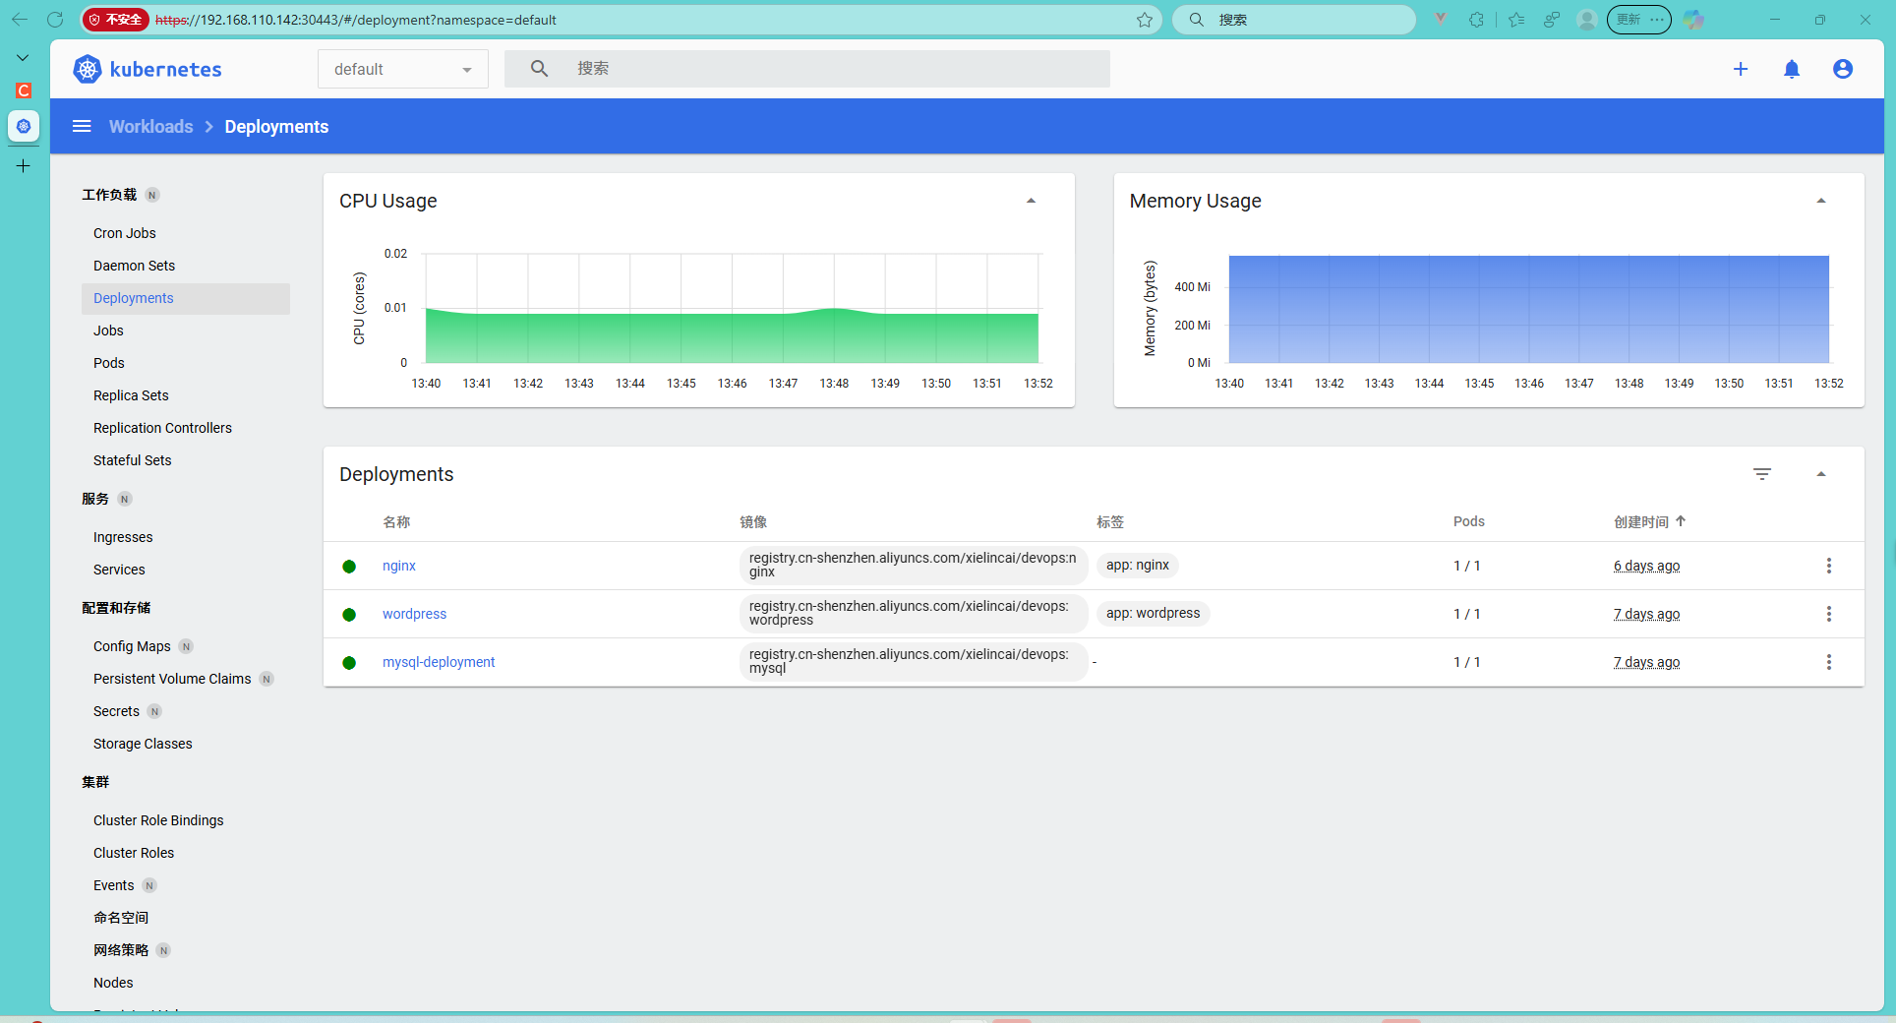The height and width of the screenshot is (1023, 1896).
Task: Open the three-dot menu for the wordpress deployment
Action: (x=1829, y=614)
